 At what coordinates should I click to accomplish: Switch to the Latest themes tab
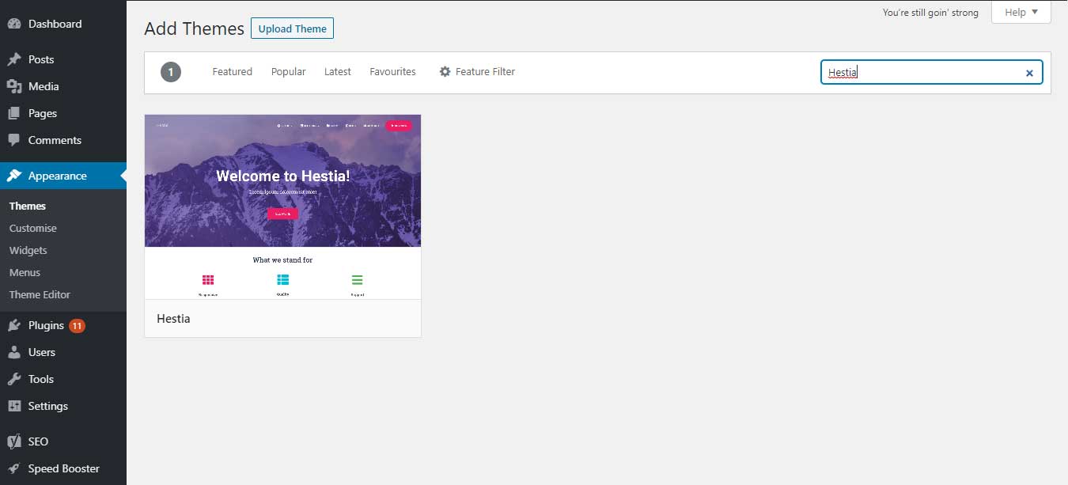338,71
